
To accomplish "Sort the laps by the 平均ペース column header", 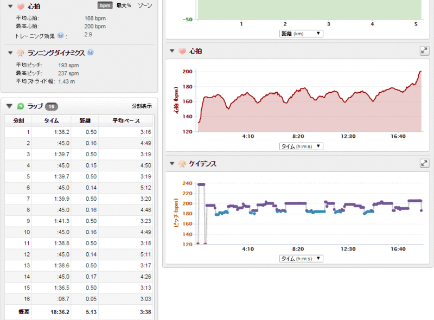I will pos(125,120).
